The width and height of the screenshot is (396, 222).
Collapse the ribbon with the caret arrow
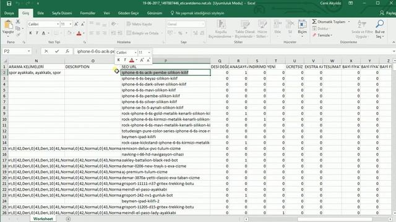[x=394, y=43]
